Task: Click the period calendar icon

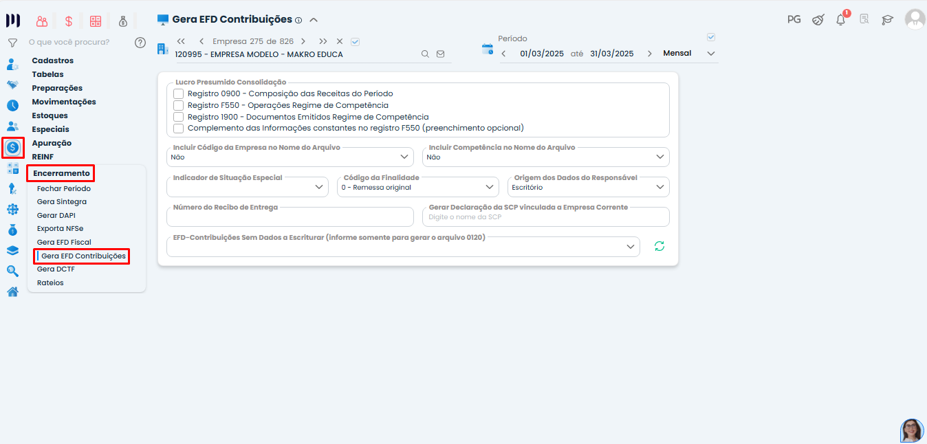Action: tap(488, 49)
